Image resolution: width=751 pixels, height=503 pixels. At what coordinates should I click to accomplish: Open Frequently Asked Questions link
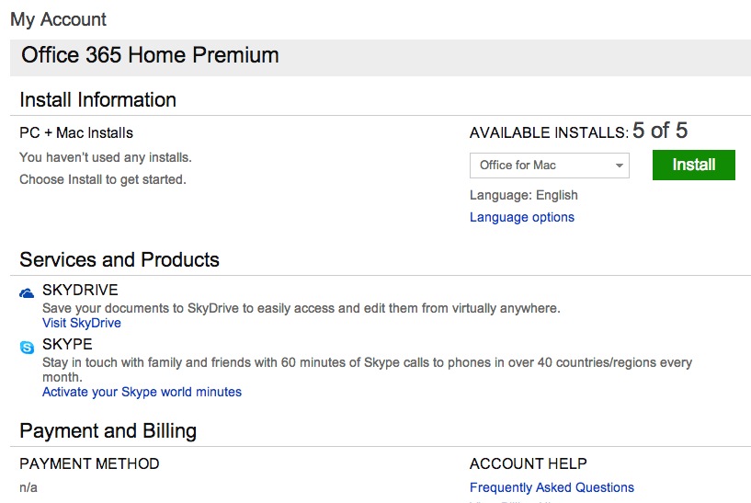tap(552, 487)
